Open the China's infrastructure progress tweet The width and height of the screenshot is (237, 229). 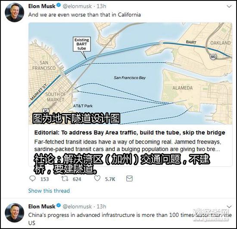pyautogui.click(x=130, y=219)
